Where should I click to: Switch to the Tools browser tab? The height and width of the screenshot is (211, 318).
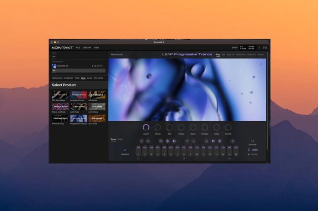77,78
